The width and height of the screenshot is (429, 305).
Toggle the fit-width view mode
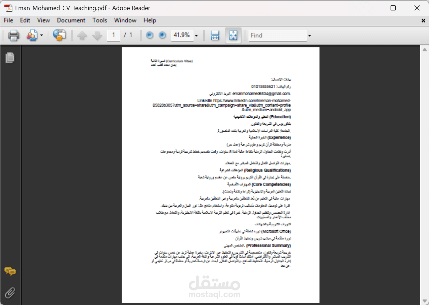[x=215, y=35]
